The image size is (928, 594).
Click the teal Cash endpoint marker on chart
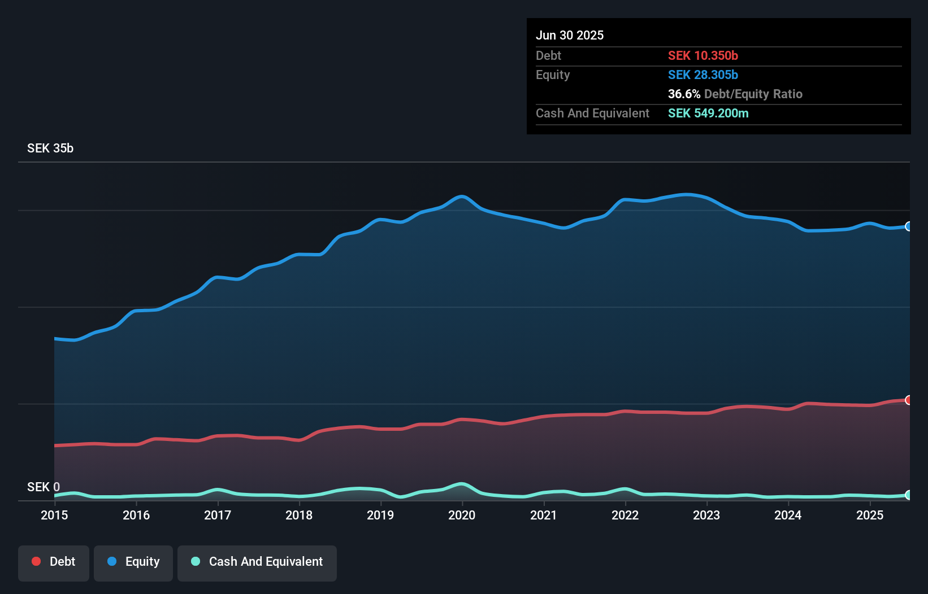pos(909,495)
